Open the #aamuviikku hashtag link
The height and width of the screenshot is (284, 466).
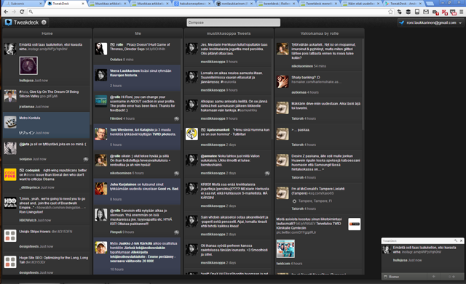pos(248,110)
